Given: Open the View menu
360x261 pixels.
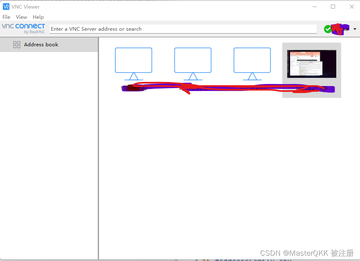Looking at the screenshot, I should (21, 17).
